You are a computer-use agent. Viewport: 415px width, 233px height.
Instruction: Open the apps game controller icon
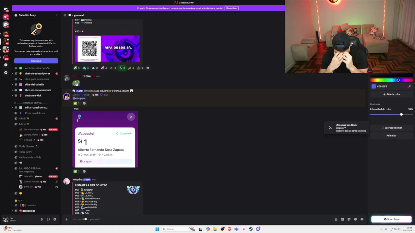click(362, 219)
